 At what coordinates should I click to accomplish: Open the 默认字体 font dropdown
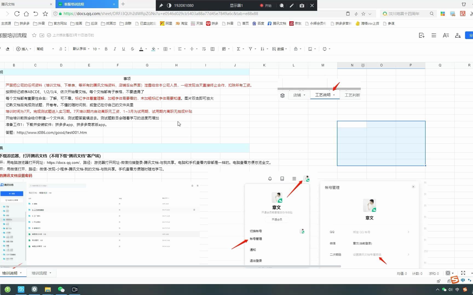(x=81, y=49)
